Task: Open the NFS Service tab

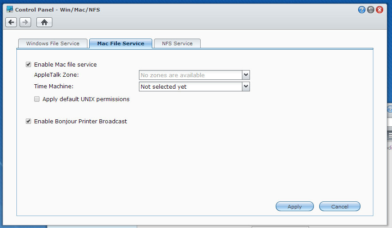Action: pyautogui.click(x=177, y=43)
